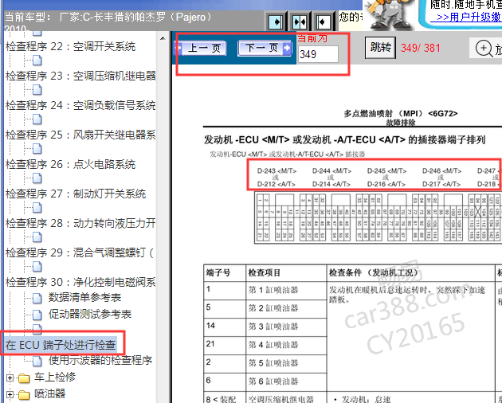This screenshot has height=403, width=502.
Task: Go to previous page with 上一页
Action: pos(201,49)
